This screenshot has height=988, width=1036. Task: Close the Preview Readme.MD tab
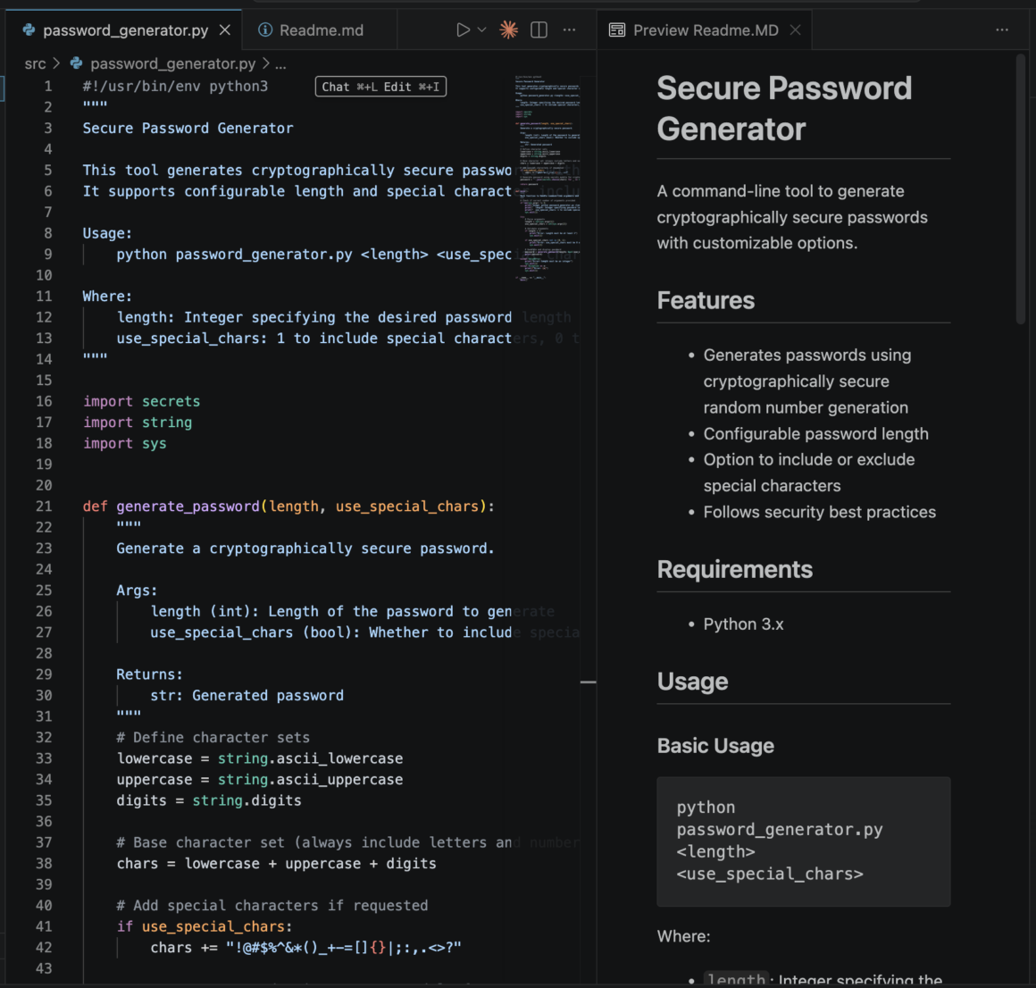796,30
